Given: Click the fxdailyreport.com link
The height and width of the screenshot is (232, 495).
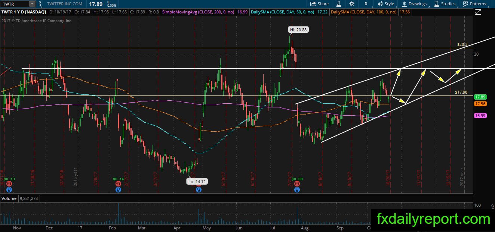Looking at the screenshot, I should coord(433,219).
